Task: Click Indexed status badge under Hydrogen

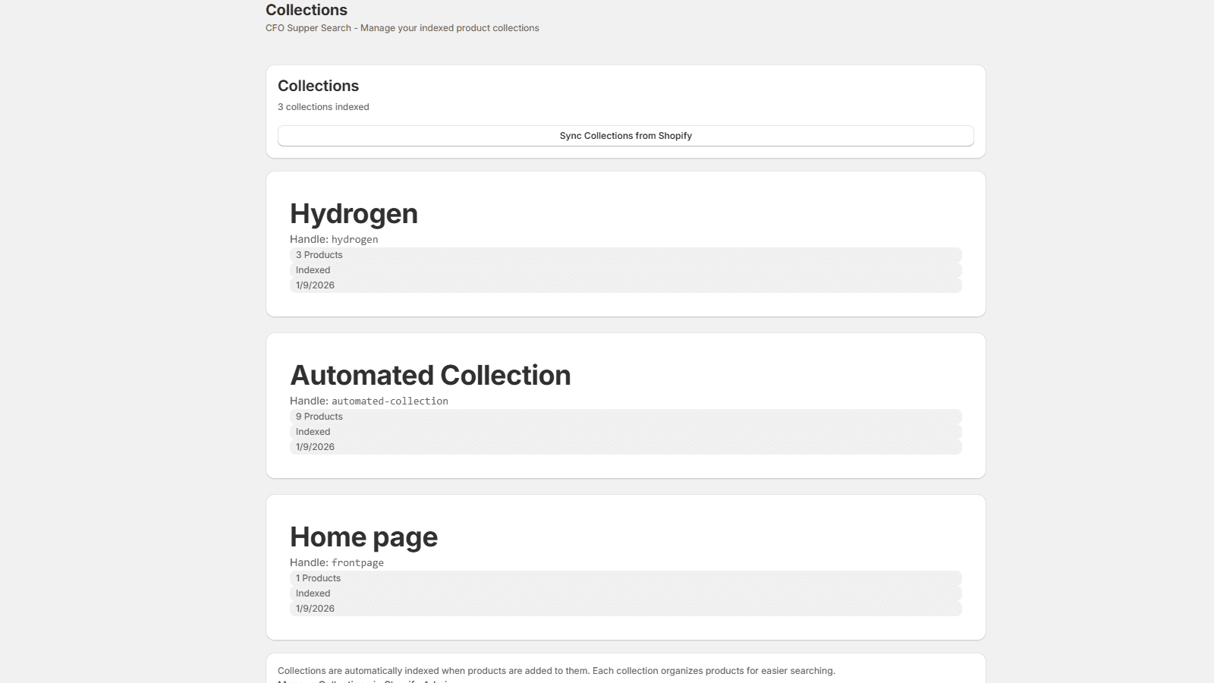Action: click(313, 270)
